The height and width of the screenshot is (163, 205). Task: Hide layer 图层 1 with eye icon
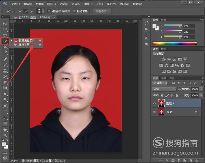click(154, 103)
